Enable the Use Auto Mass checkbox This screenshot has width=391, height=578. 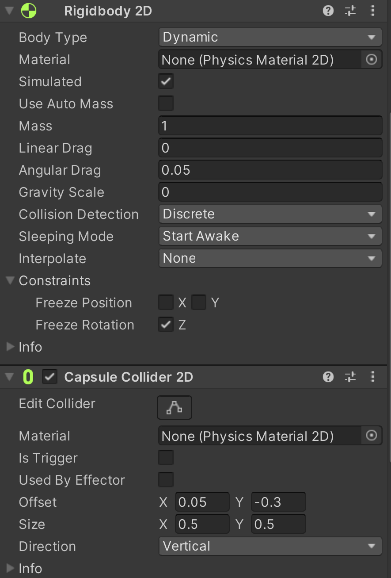(166, 103)
